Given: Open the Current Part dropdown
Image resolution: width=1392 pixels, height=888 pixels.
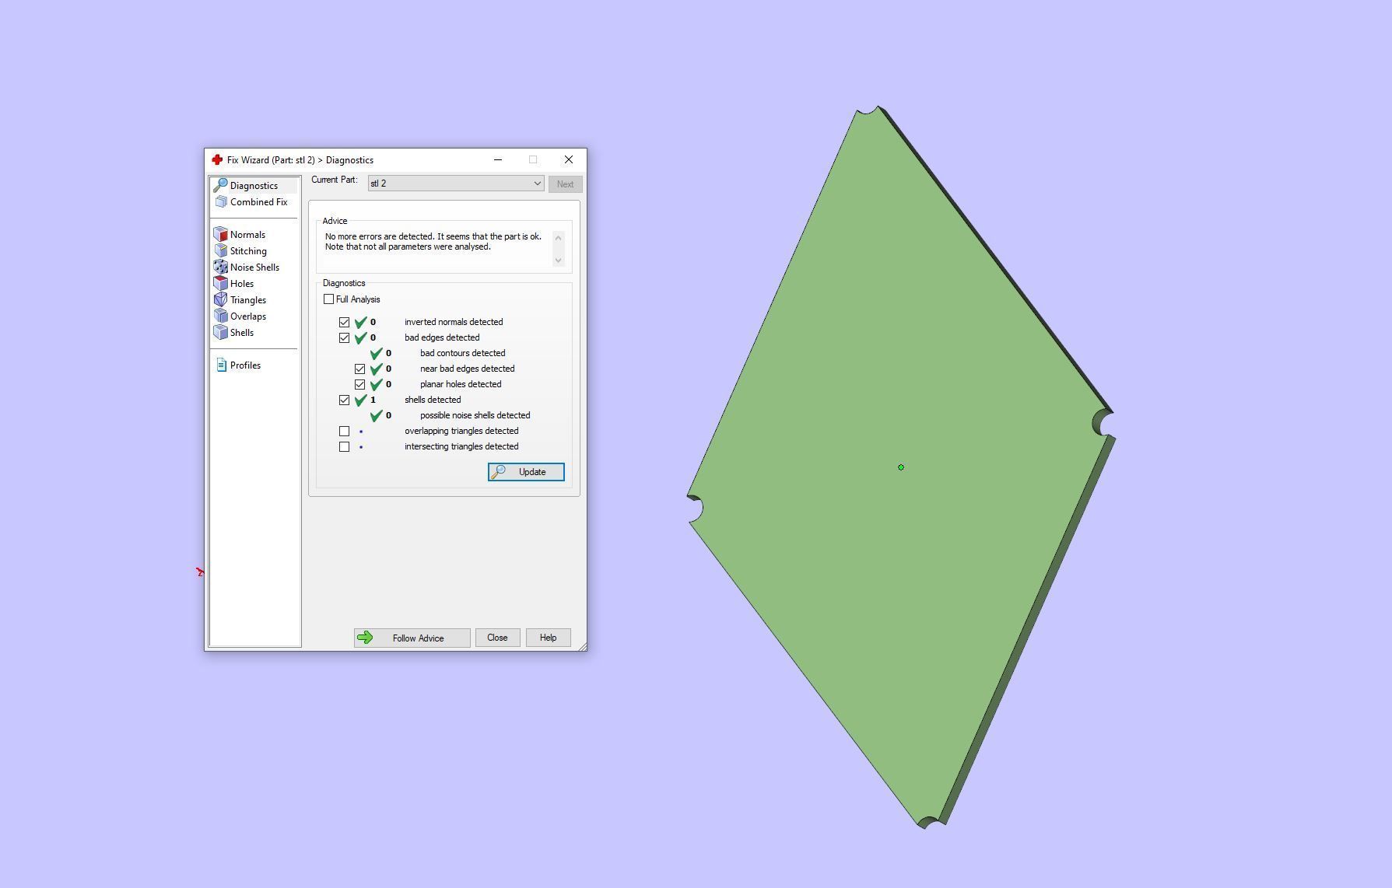Looking at the screenshot, I should 455,184.
